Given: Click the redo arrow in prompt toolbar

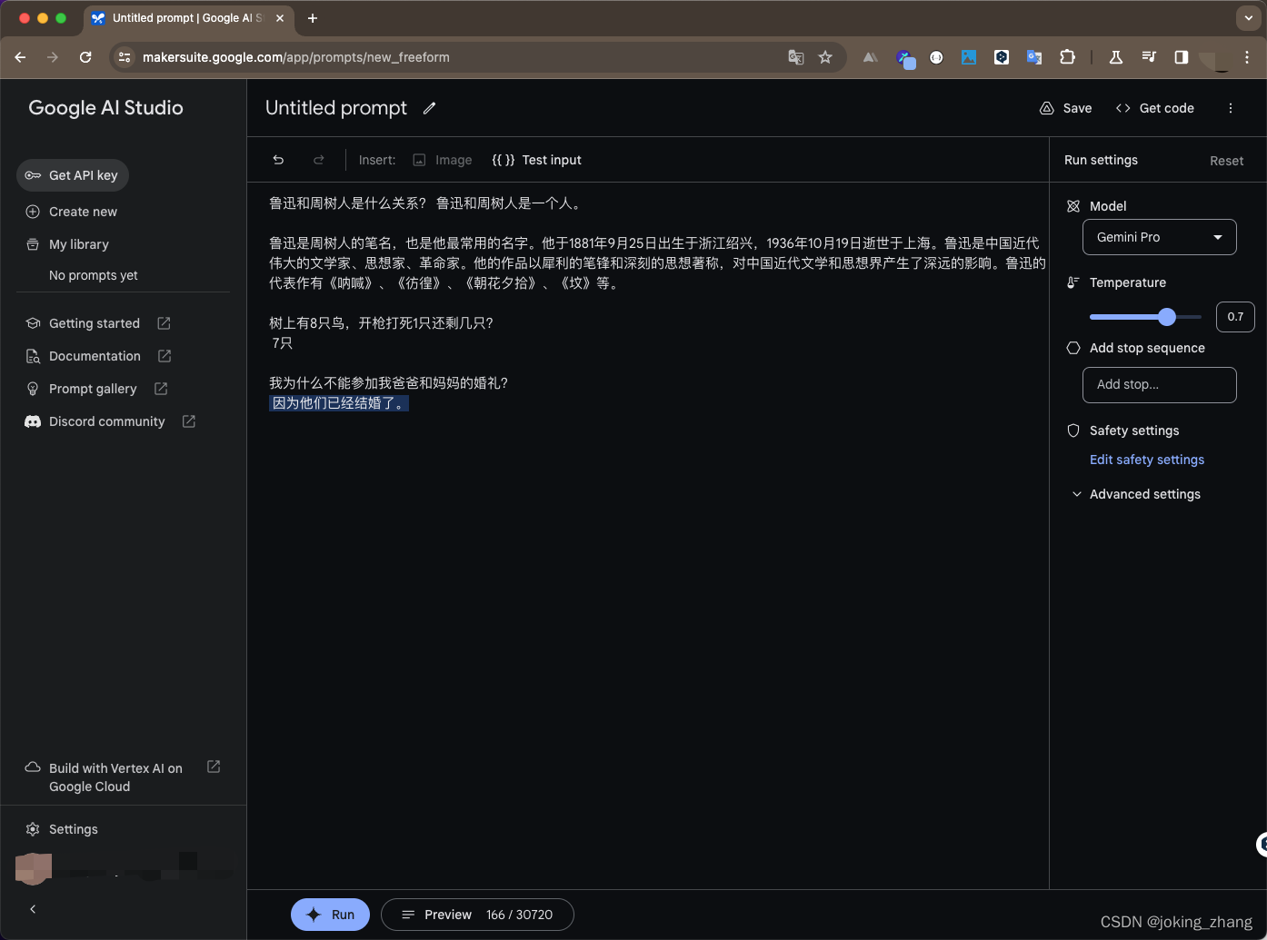Looking at the screenshot, I should pyautogui.click(x=318, y=160).
